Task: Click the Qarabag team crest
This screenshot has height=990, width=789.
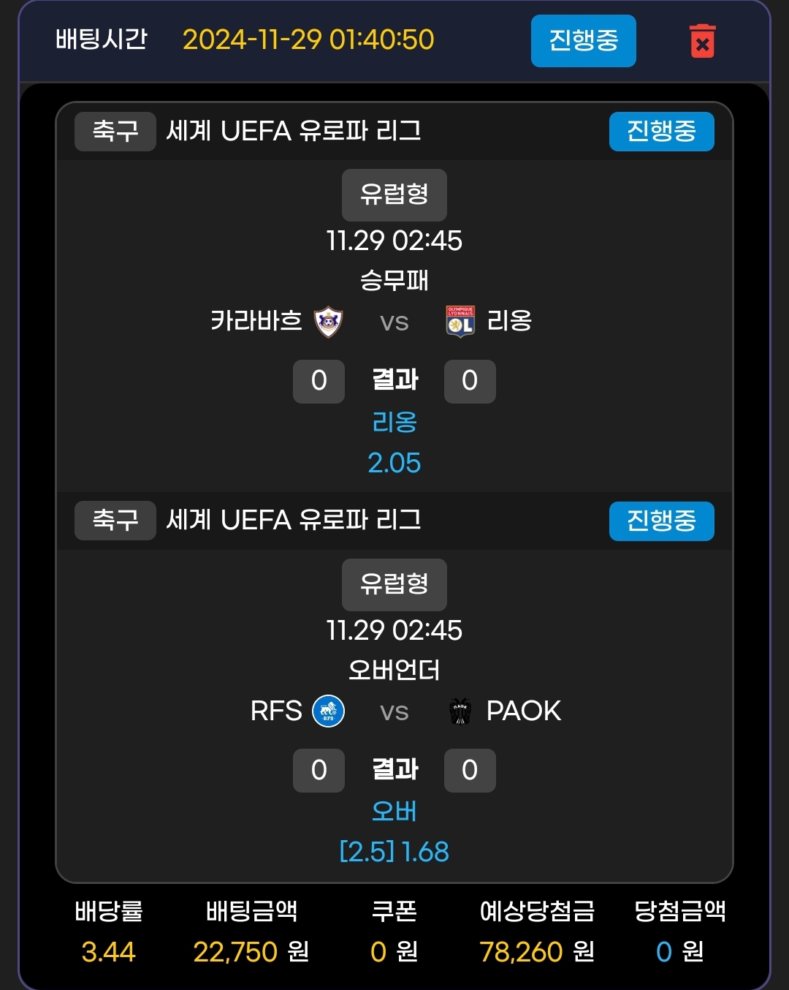Action: point(328,321)
